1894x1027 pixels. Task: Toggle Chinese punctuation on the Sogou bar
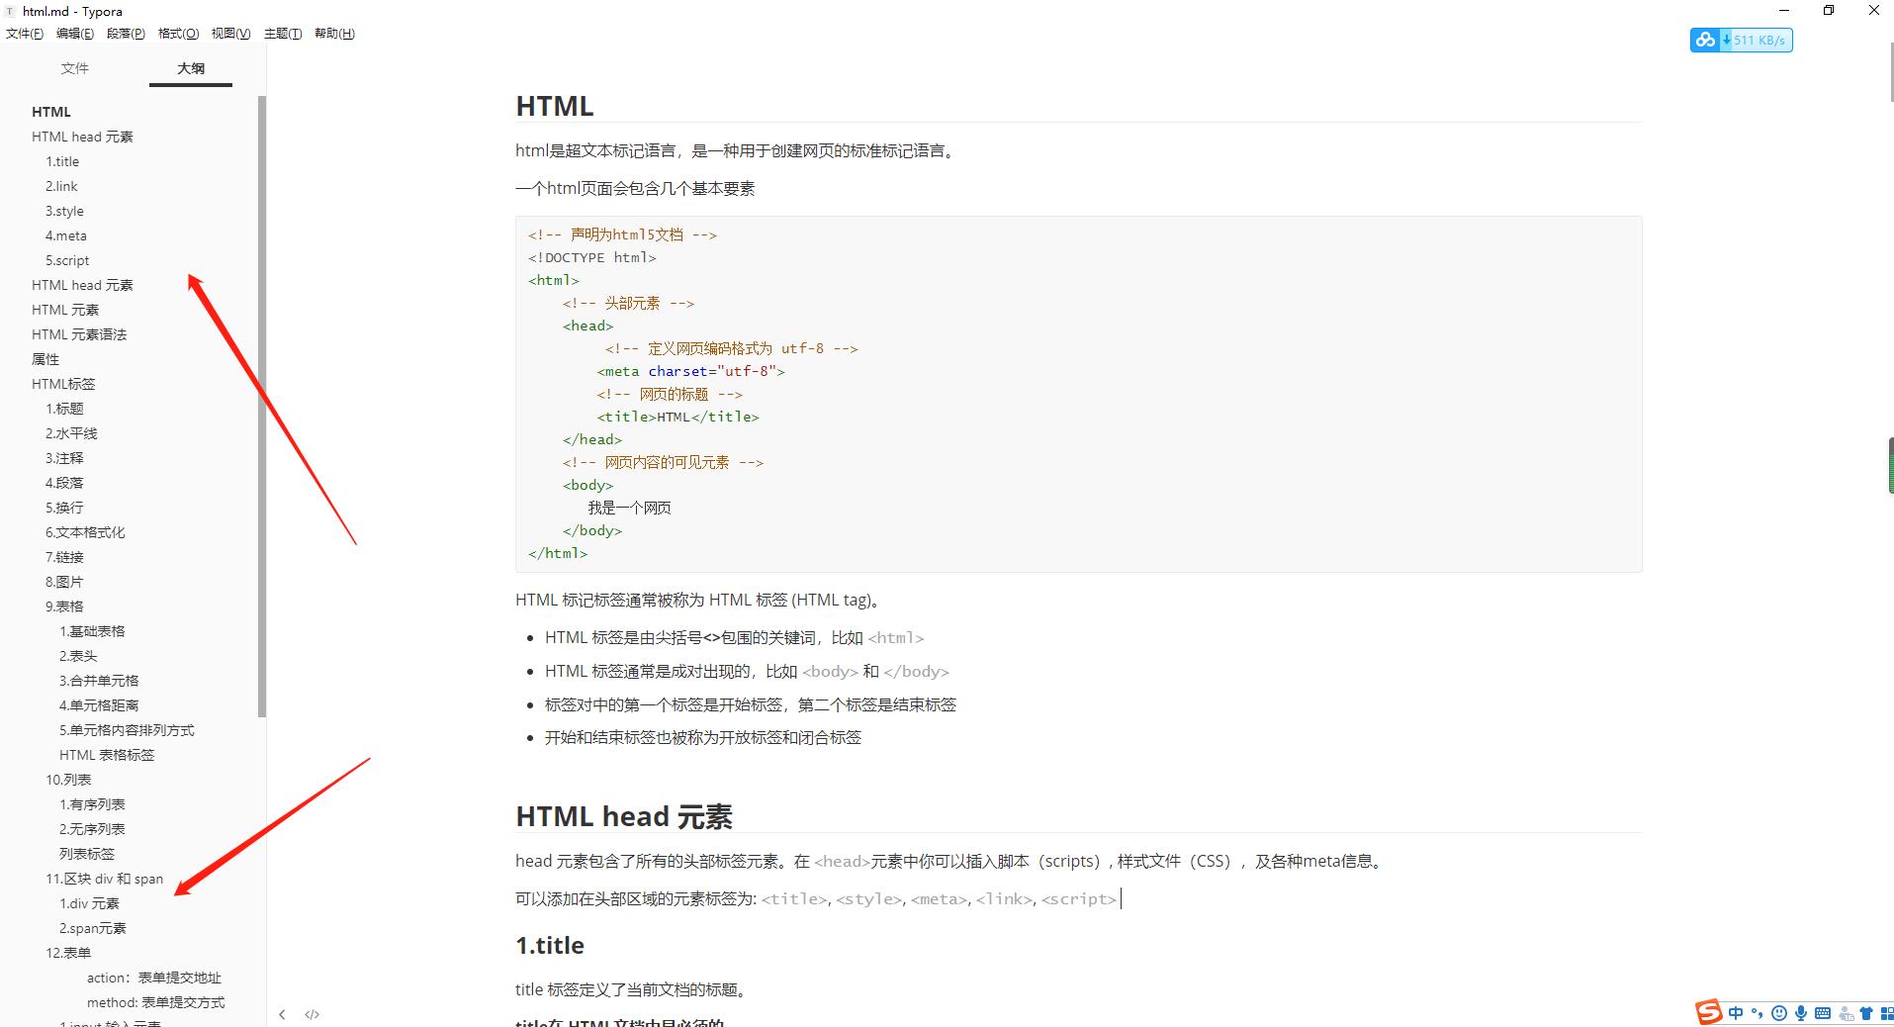(1757, 1013)
